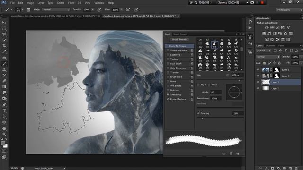Screen dimensions: 303x170
Task: Open the layer Fill dropdown arrow
Action: (301, 63)
